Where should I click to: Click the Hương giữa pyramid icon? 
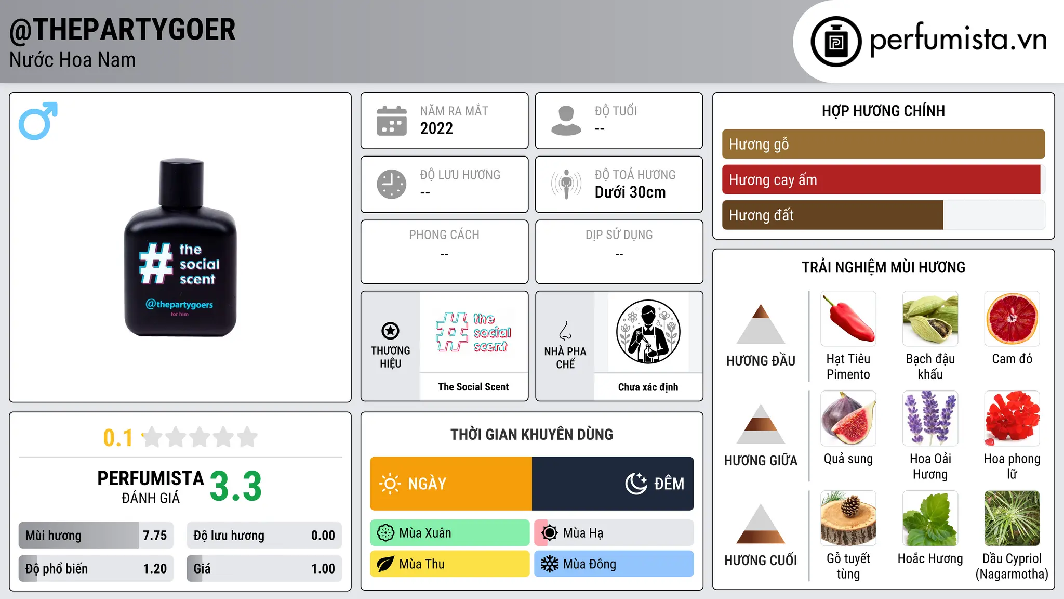[761, 424]
